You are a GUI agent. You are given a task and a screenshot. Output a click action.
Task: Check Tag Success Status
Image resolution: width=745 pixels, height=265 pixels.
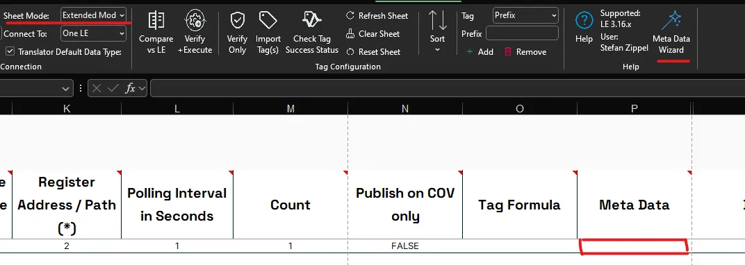pyautogui.click(x=311, y=31)
